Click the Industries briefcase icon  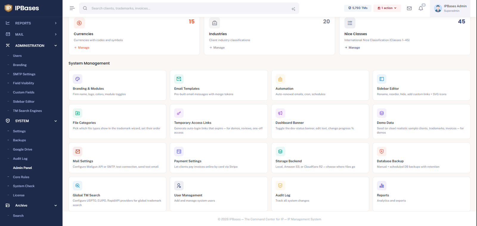[215, 23]
